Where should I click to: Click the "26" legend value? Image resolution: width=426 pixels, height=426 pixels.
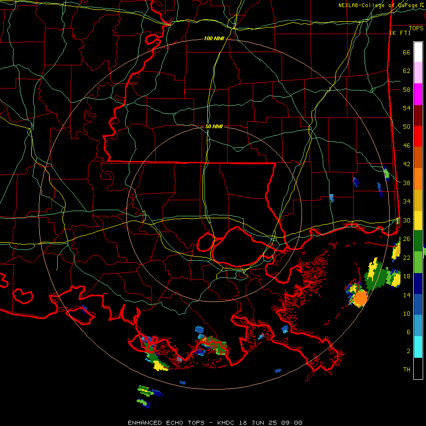click(407, 239)
